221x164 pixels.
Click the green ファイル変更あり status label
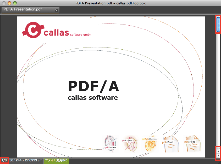pos(56,161)
